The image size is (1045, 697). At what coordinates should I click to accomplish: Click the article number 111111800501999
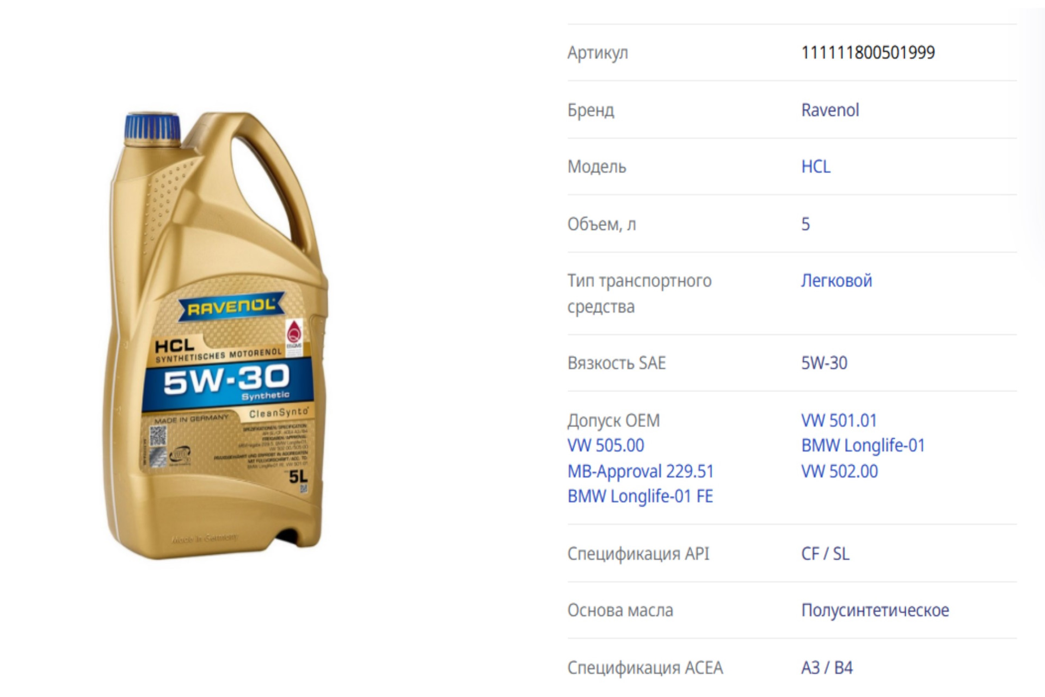point(868,53)
